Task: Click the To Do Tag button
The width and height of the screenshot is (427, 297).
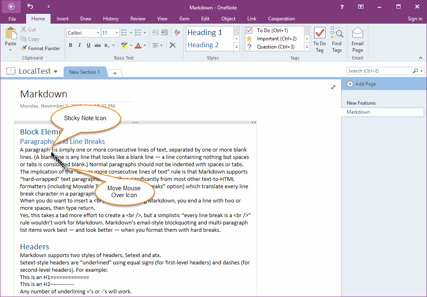Action: (x=319, y=40)
